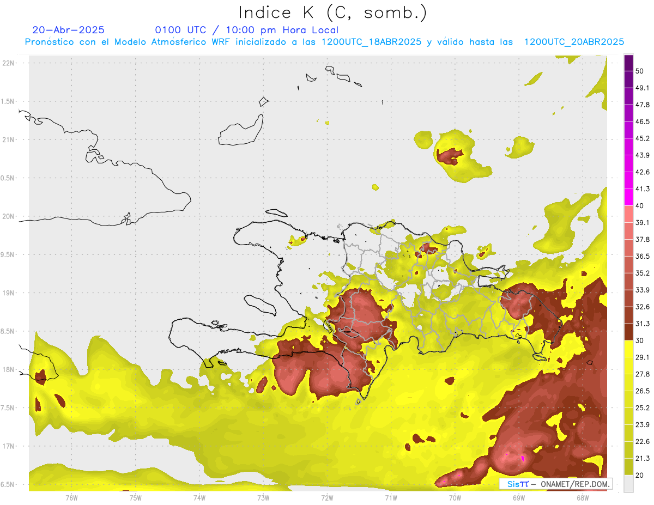Viewport: 654px width, 505px height.
Task: Click colorbar value "41.3"
Action: click(643, 189)
